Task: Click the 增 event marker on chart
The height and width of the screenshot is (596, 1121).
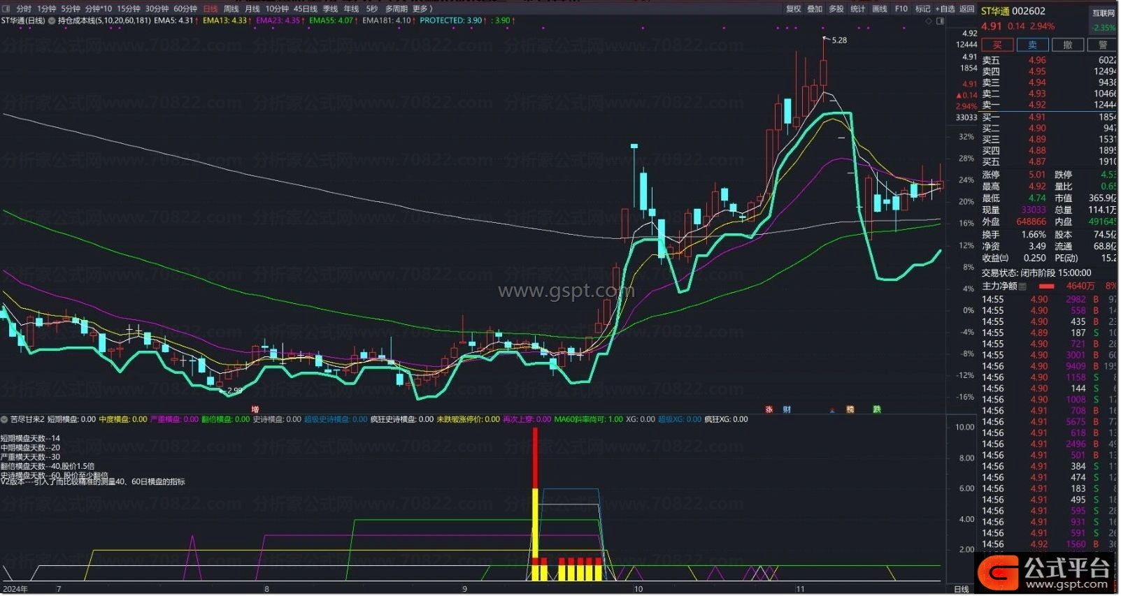Action: pyautogui.click(x=255, y=409)
